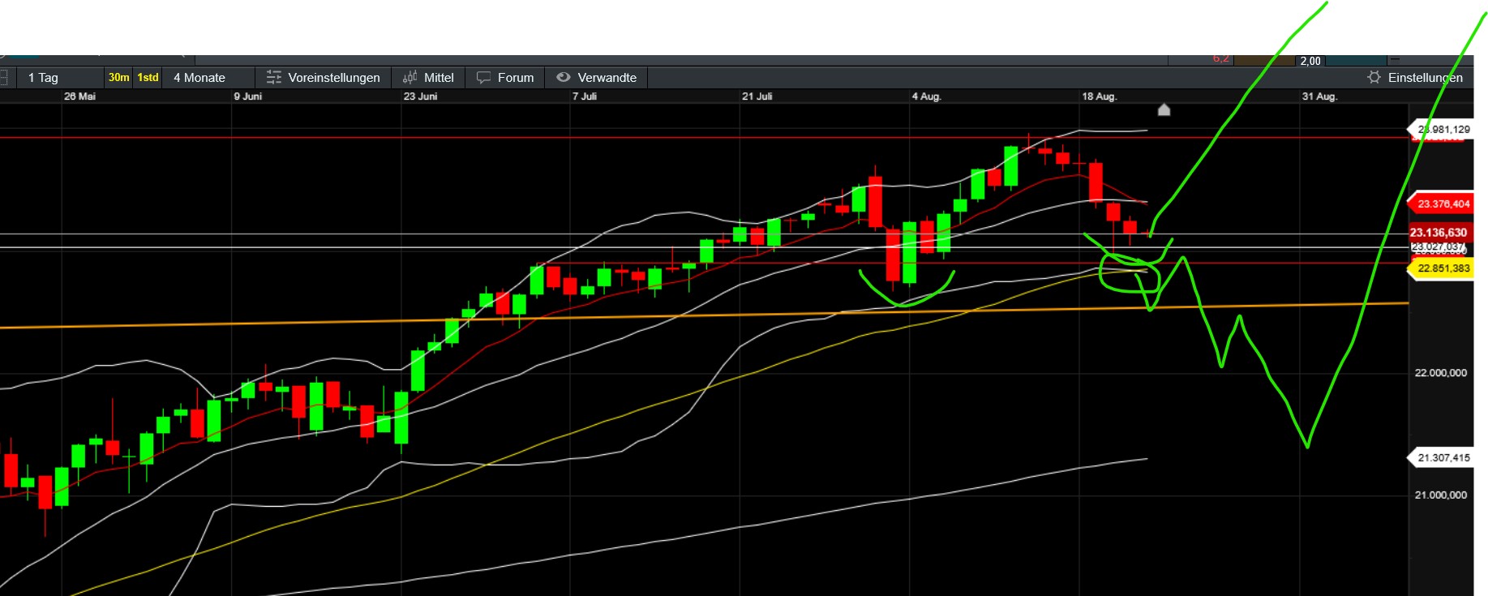
Task: Select the yellow 22.851,383 price label
Action: coord(1440,268)
